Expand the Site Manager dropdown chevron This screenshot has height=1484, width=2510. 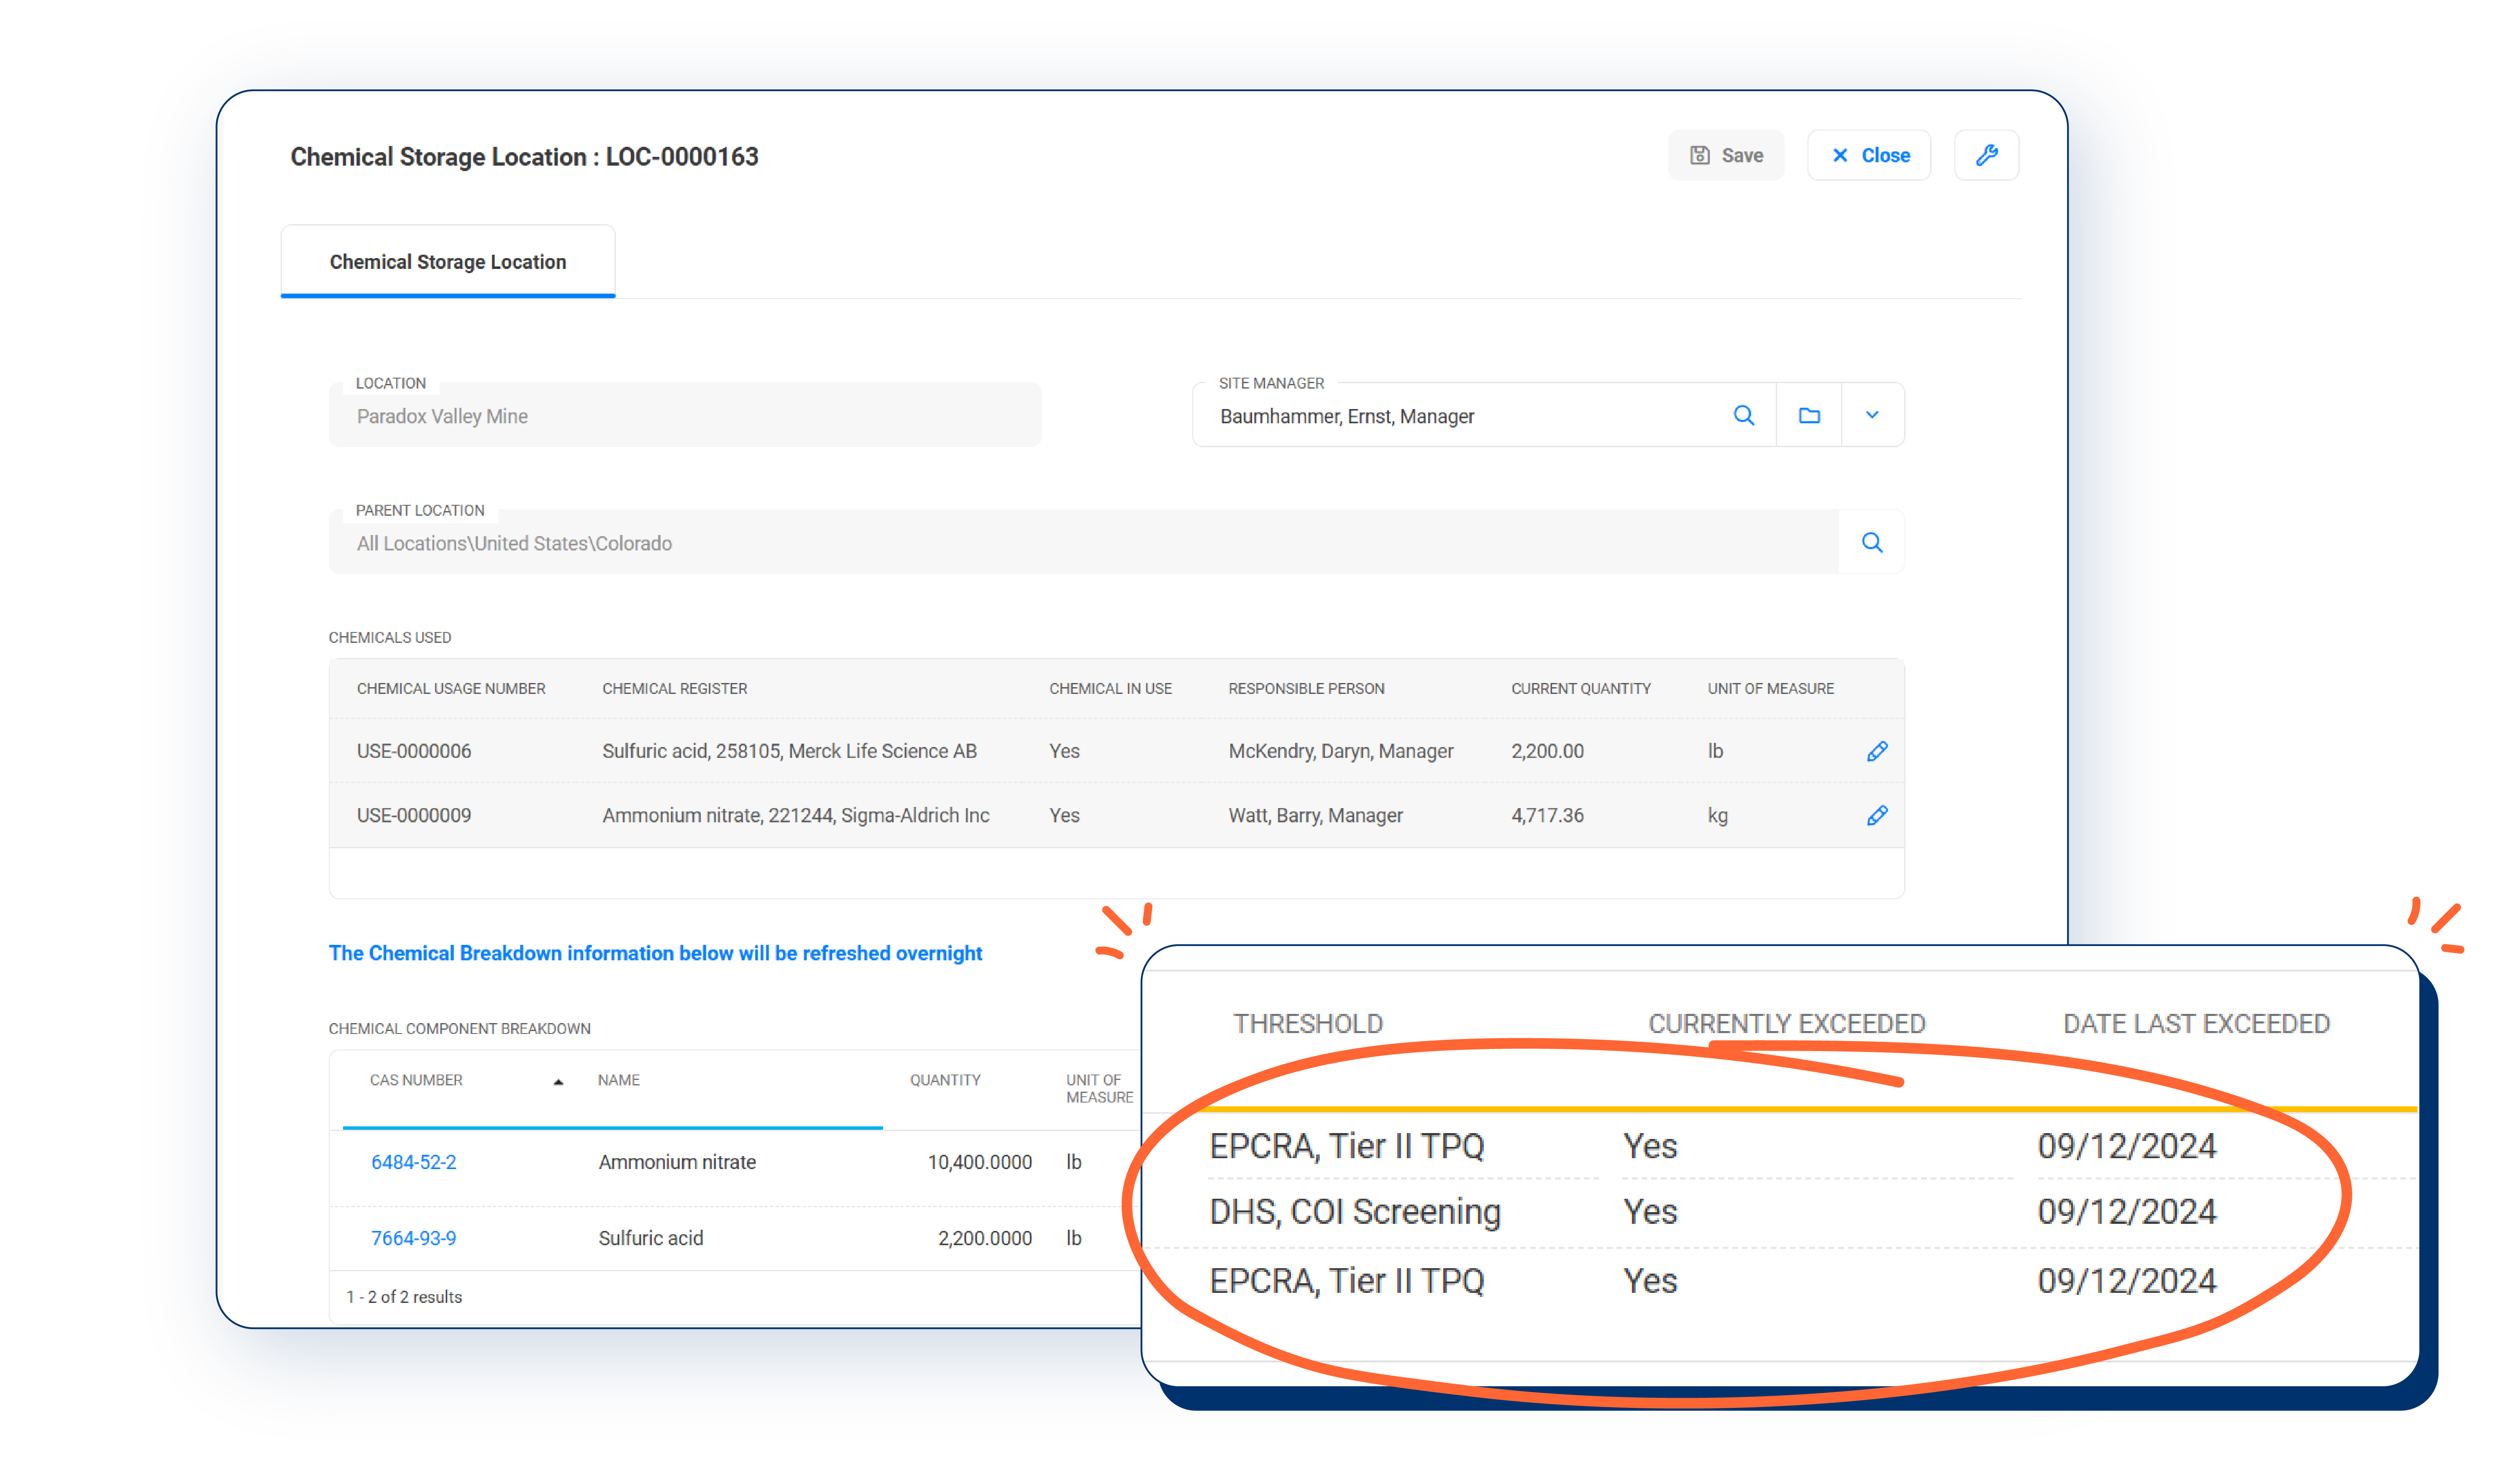coord(1872,415)
